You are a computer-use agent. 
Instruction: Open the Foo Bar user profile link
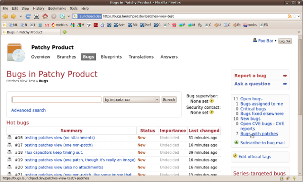coord(266,41)
